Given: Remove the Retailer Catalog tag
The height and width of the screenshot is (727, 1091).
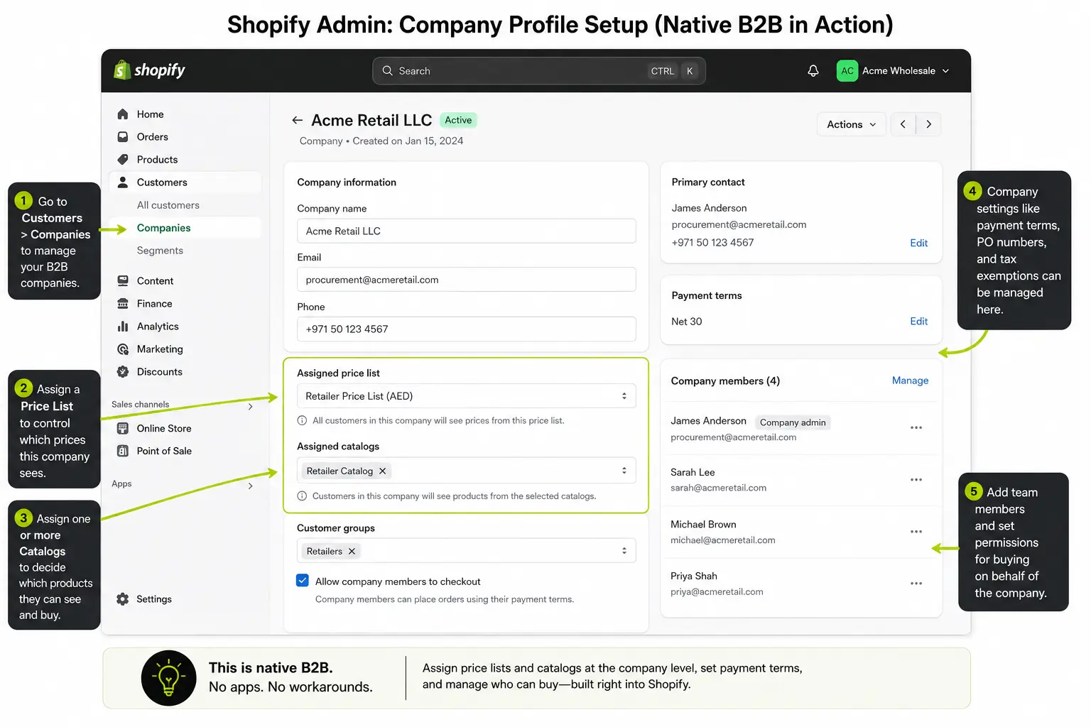Looking at the screenshot, I should click(x=382, y=471).
